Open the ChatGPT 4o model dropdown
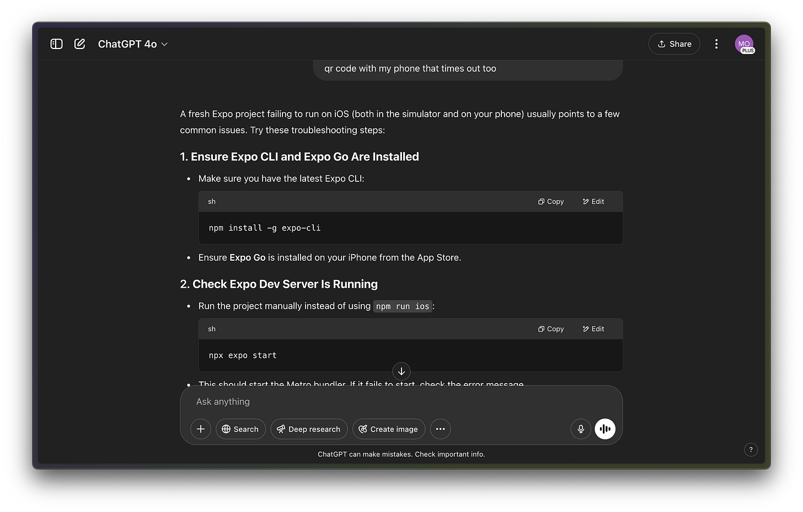The height and width of the screenshot is (512, 803). pyautogui.click(x=133, y=44)
